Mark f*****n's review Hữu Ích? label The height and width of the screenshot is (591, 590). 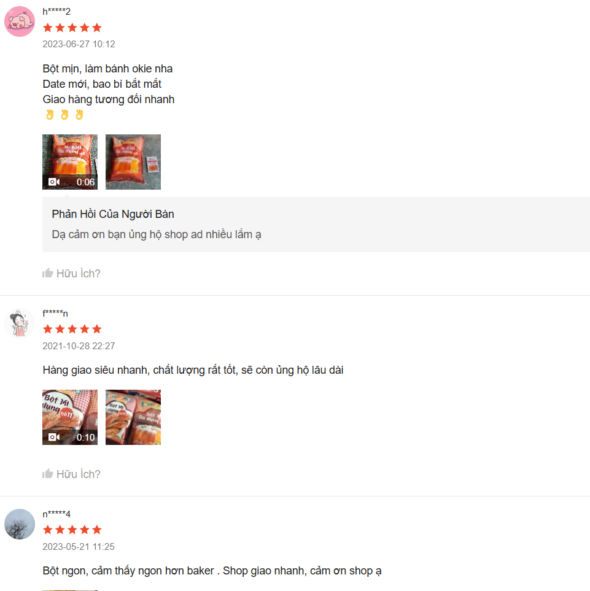coord(79,474)
